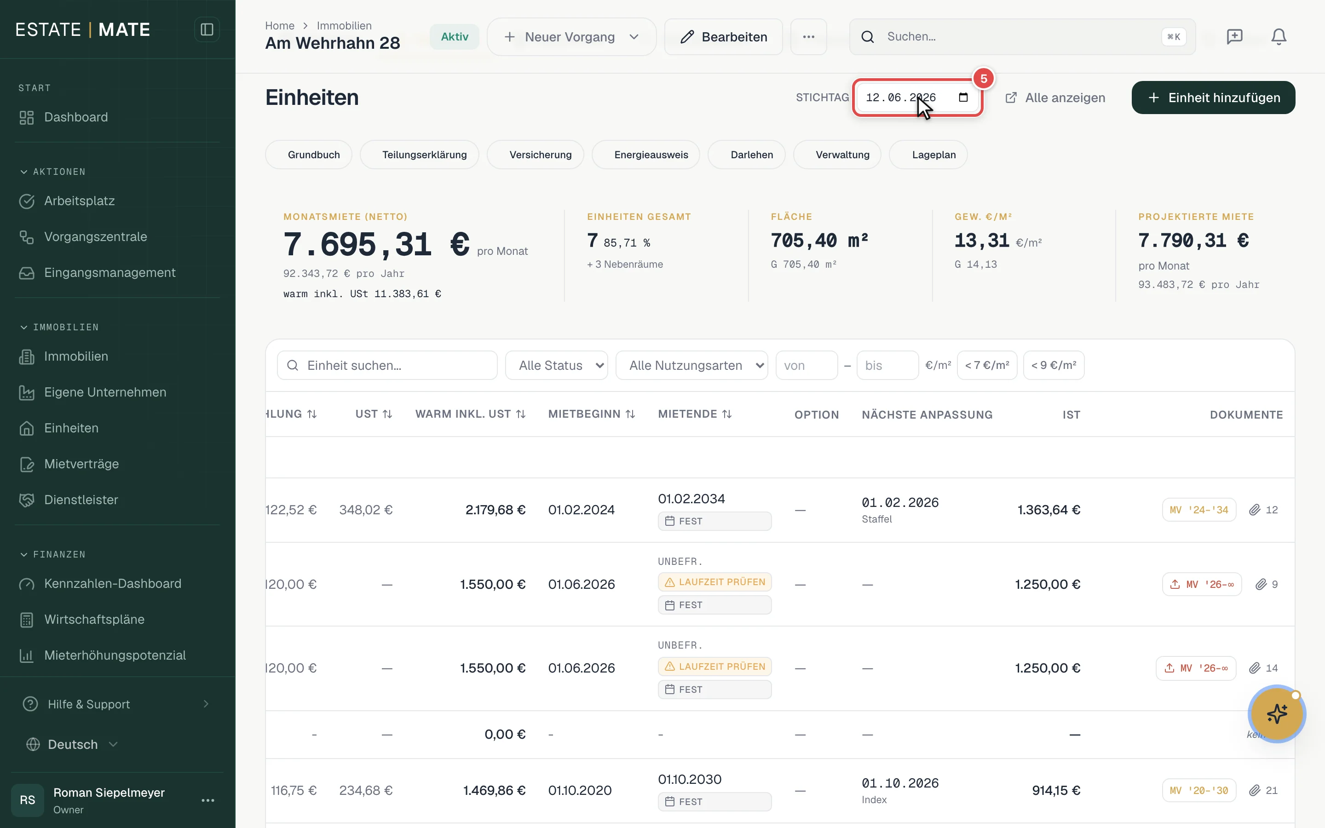Click the more options ellipsis button
Viewport: 1325px width, 828px height.
pyautogui.click(x=808, y=37)
